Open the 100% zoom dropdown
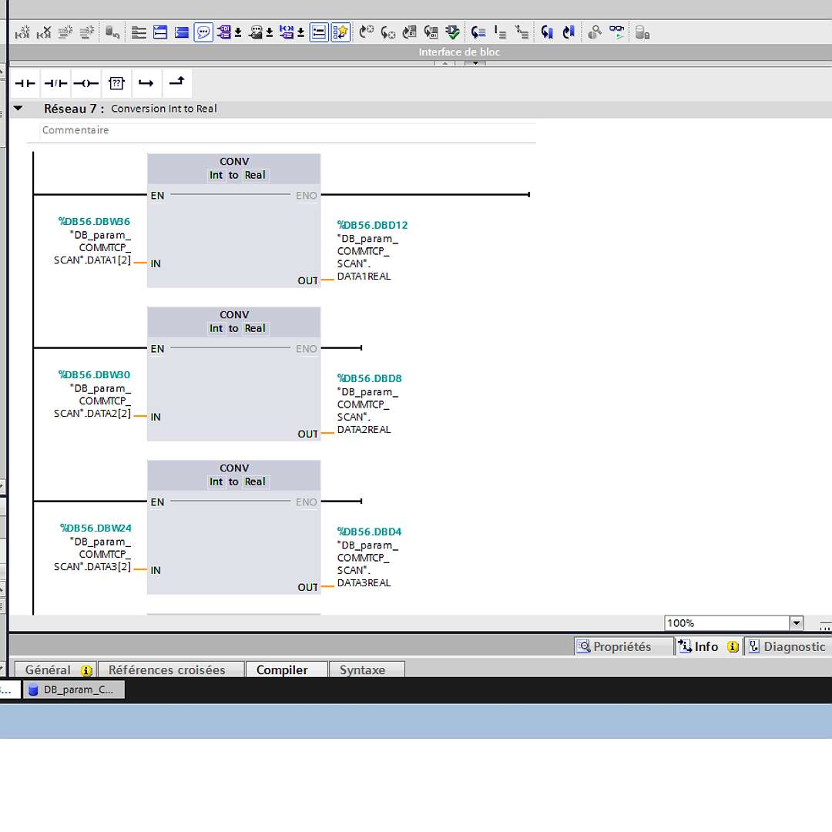Image resolution: width=832 pixels, height=832 pixels. tap(796, 623)
